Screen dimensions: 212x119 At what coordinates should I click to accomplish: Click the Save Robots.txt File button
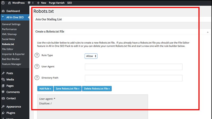(68, 89)
